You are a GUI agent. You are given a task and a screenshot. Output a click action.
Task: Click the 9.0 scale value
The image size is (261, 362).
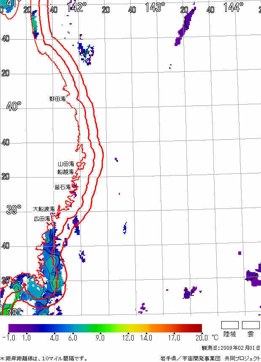click(x=100, y=338)
